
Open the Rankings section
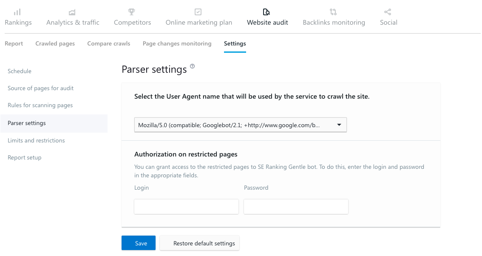pyautogui.click(x=18, y=23)
